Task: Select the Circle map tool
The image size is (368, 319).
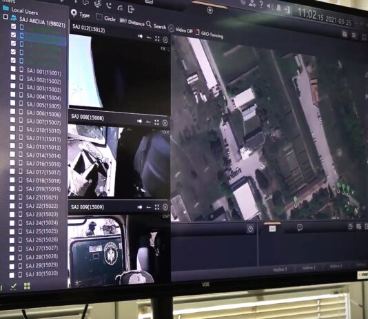Action: coord(105,18)
